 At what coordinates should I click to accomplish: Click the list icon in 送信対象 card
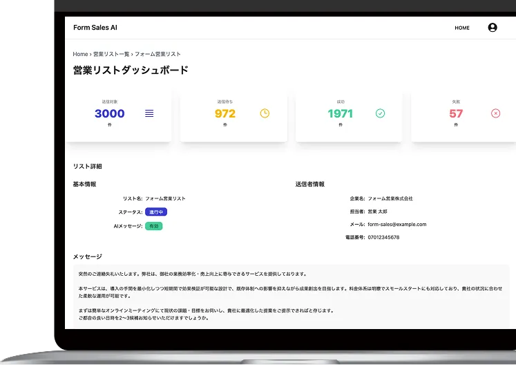point(149,113)
